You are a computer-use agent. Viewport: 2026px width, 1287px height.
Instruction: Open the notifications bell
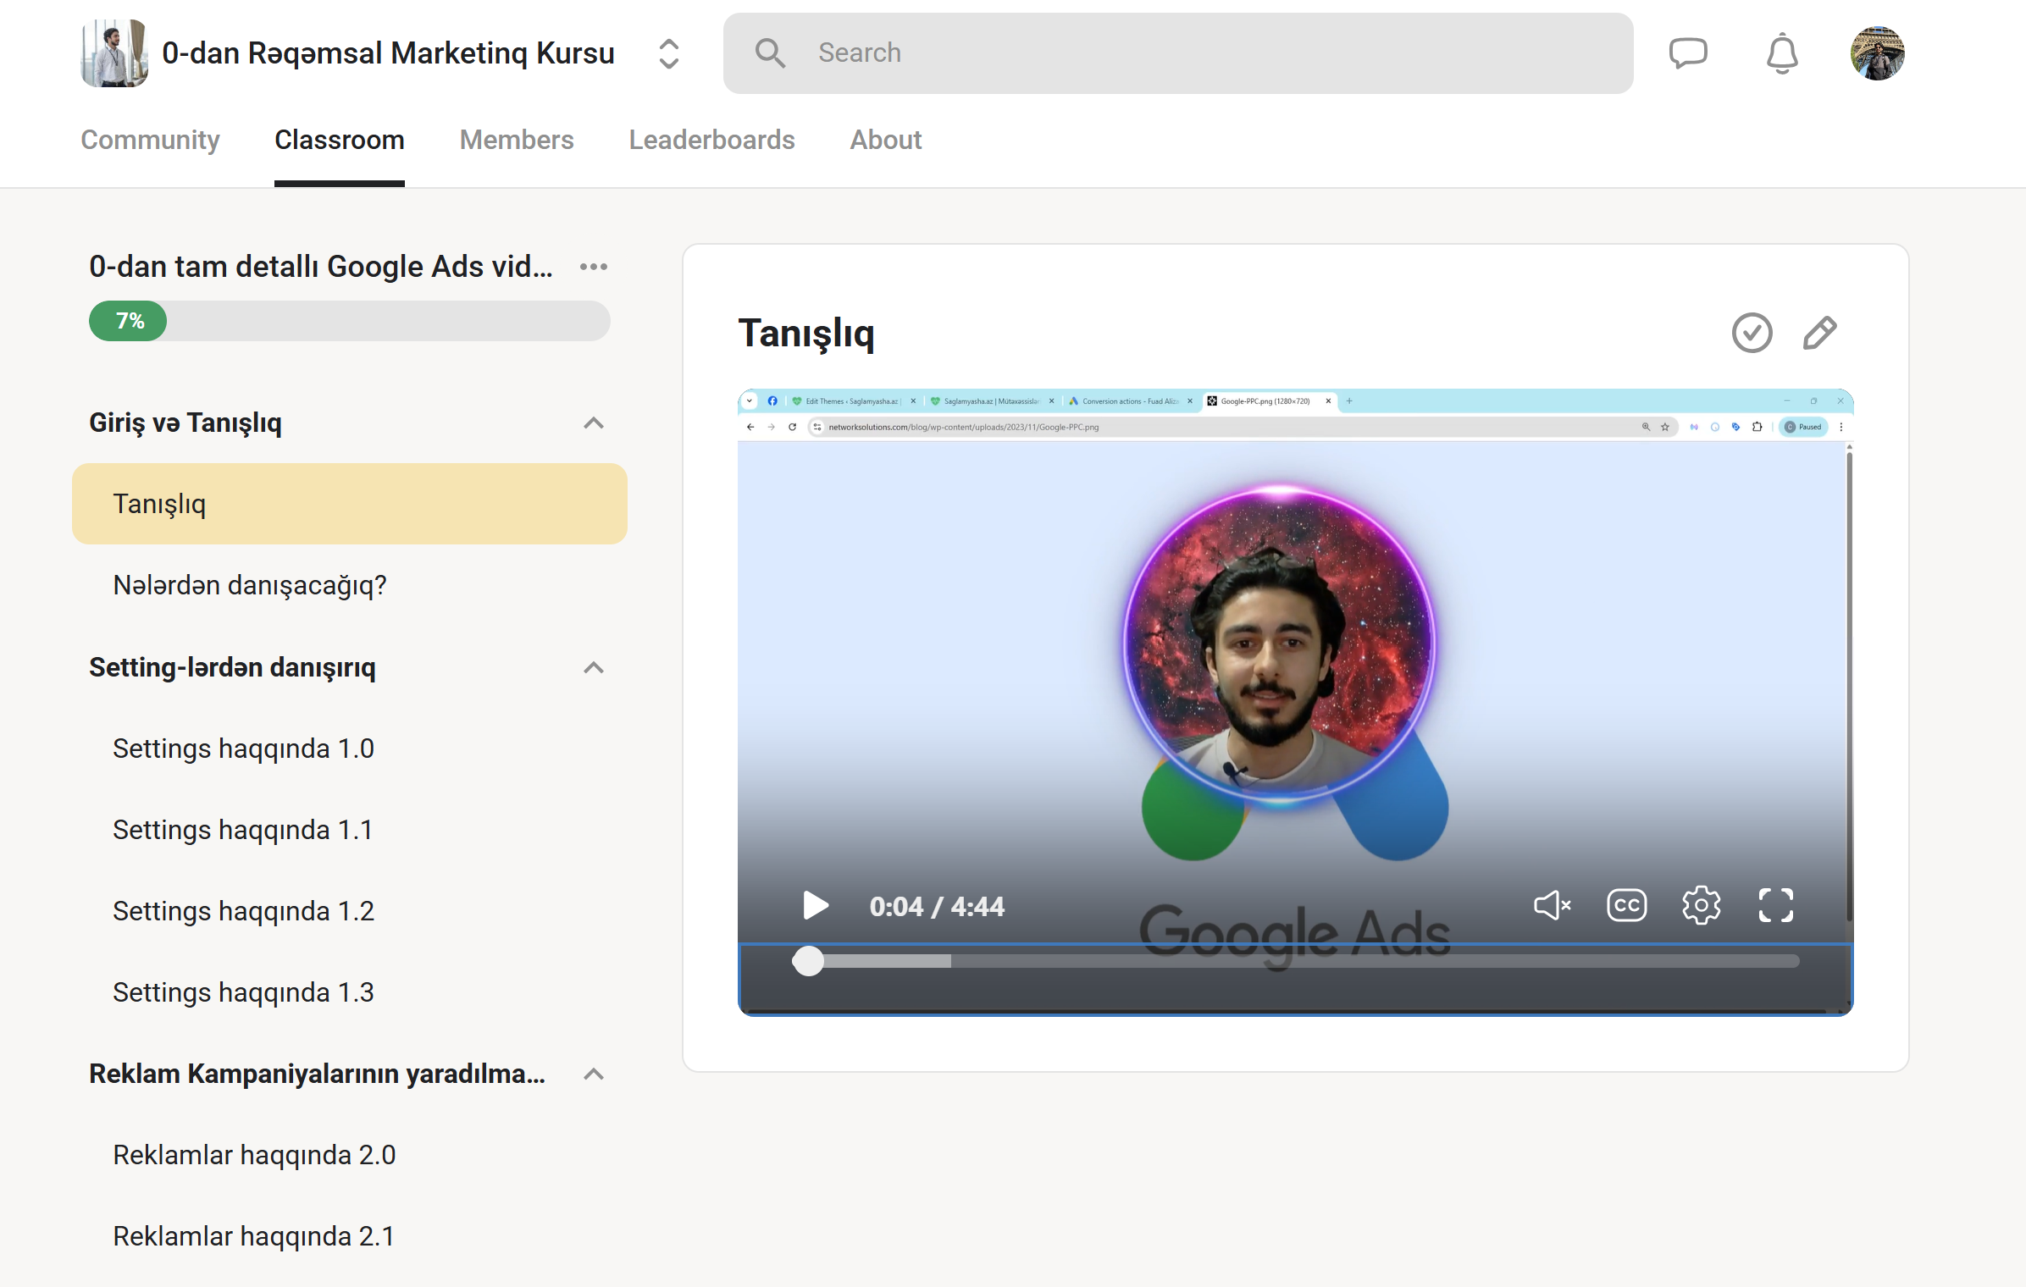1782,53
